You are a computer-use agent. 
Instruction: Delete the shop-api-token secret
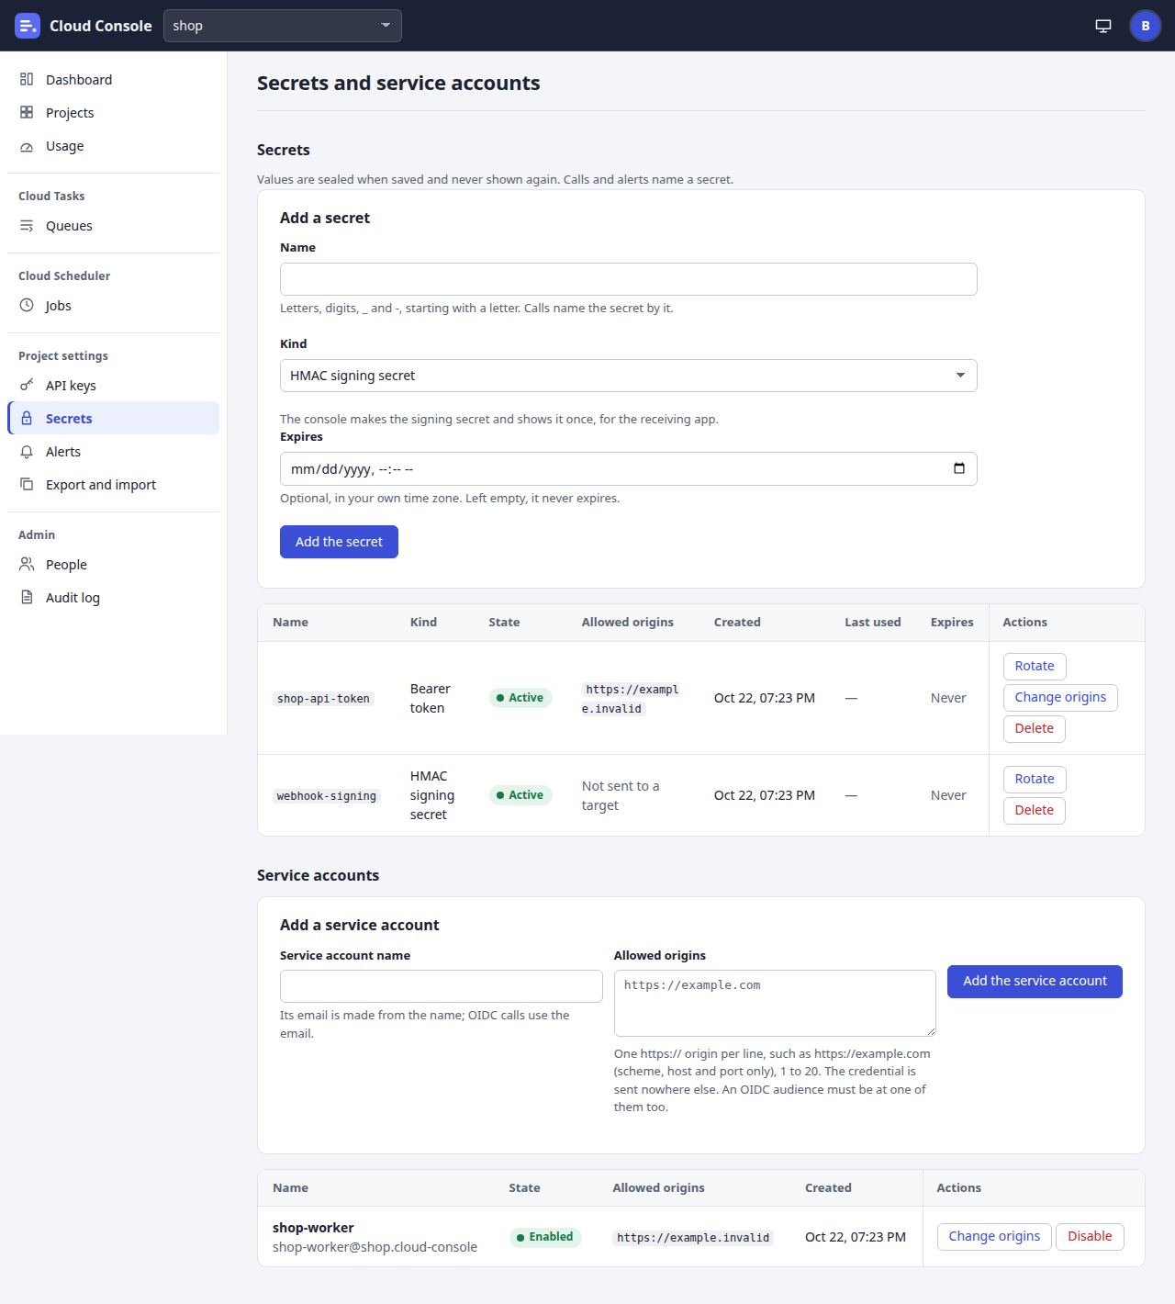(1035, 728)
